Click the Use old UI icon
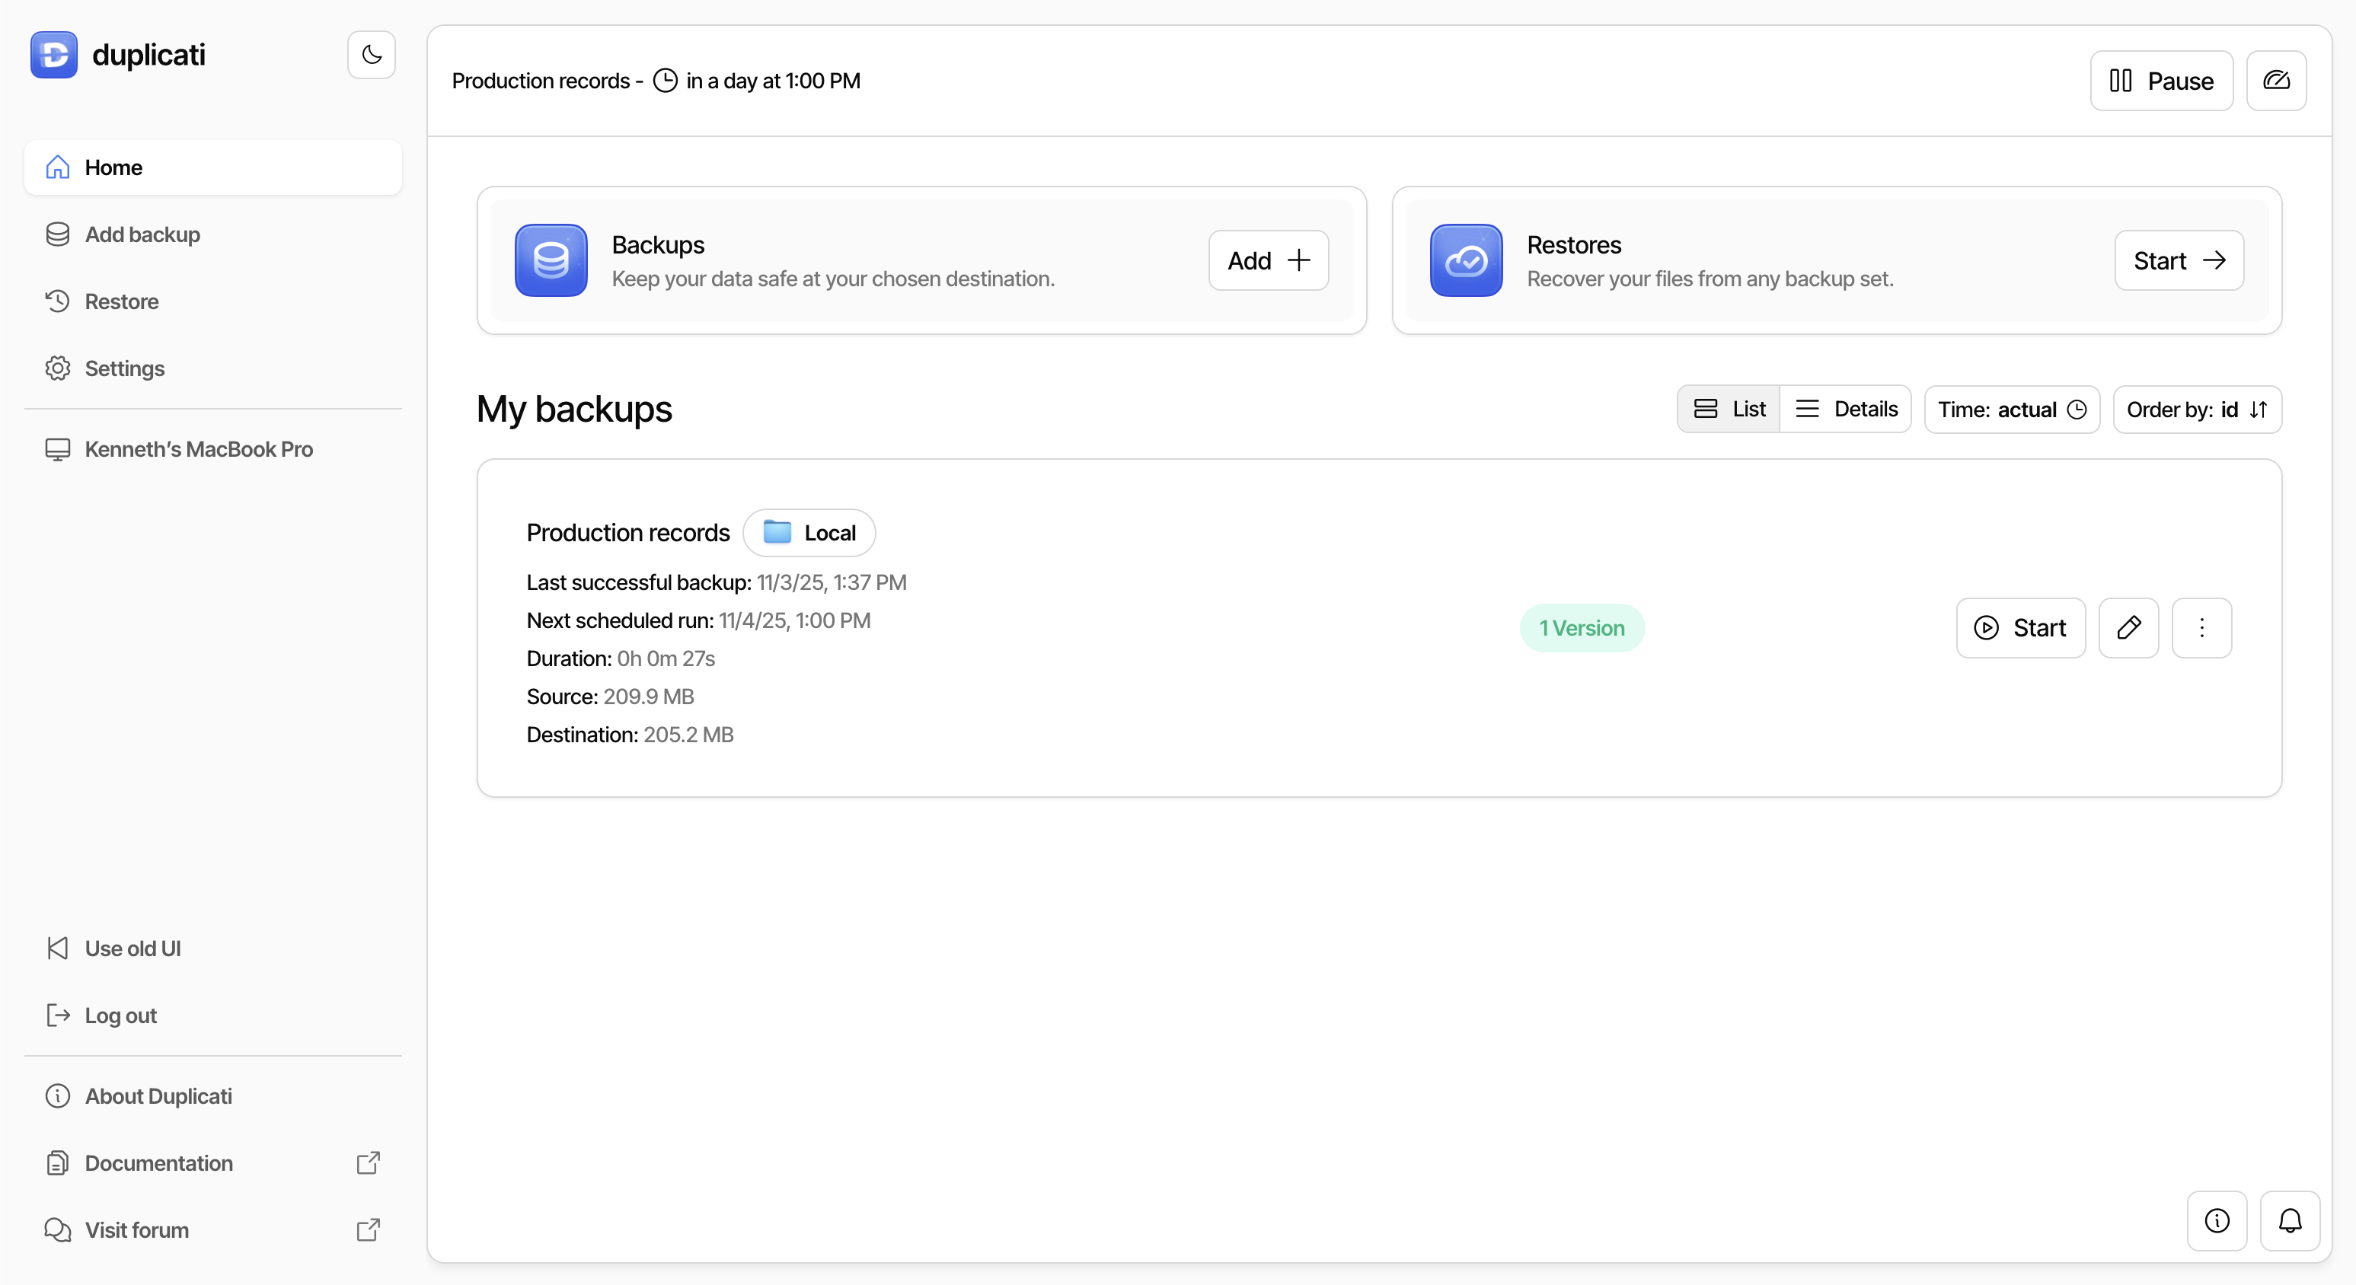Image resolution: width=2356 pixels, height=1285 pixels. click(x=58, y=948)
